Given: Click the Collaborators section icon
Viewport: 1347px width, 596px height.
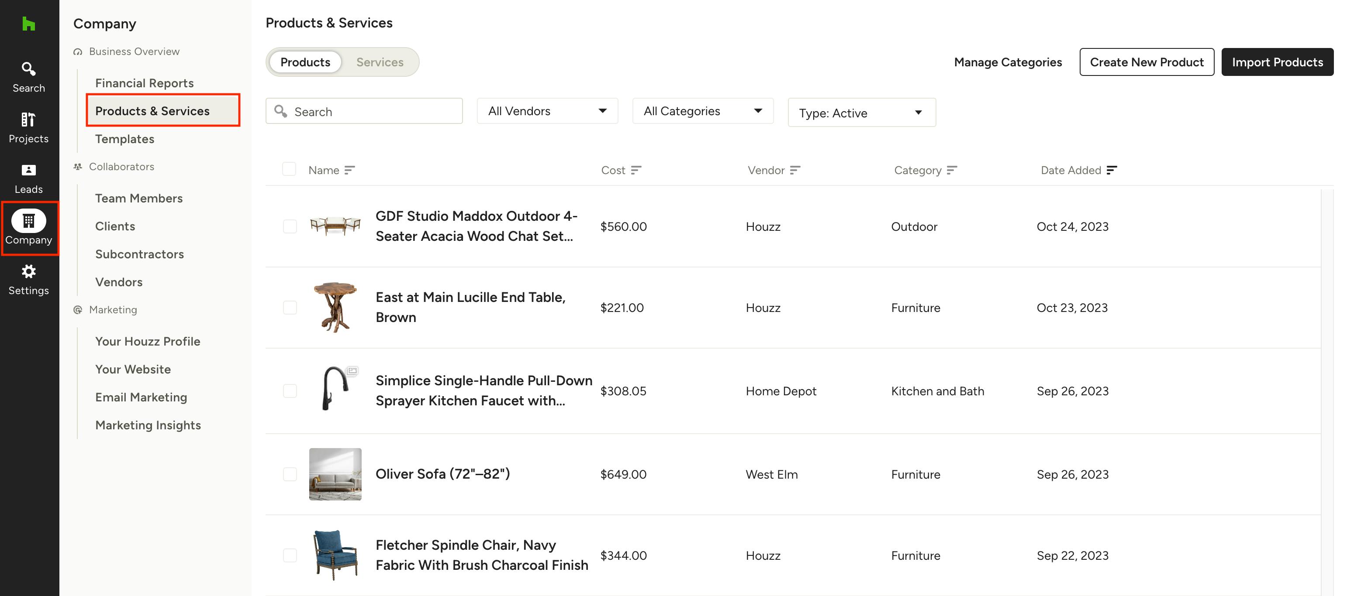Looking at the screenshot, I should (78, 167).
